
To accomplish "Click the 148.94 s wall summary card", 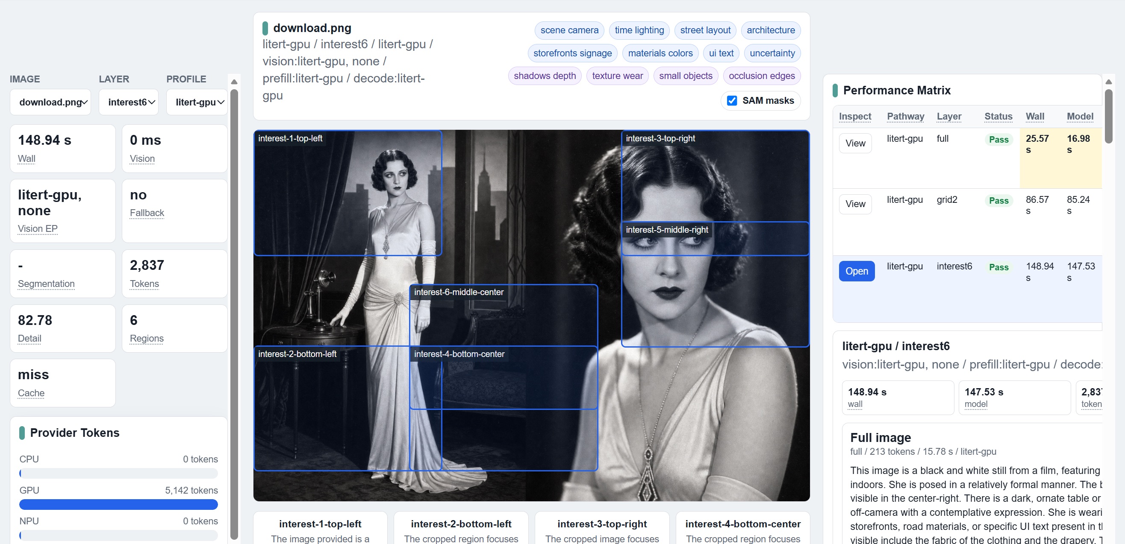I will pyautogui.click(x=898, y=398).
